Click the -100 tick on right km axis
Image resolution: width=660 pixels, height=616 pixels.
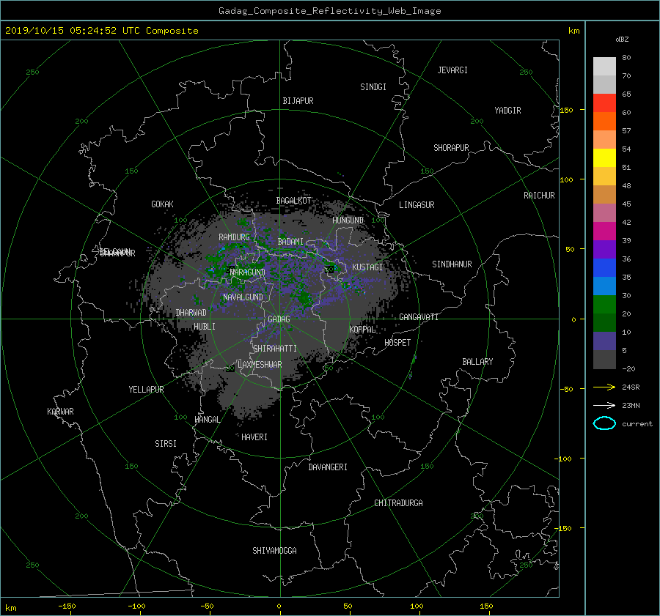point(563,459)
